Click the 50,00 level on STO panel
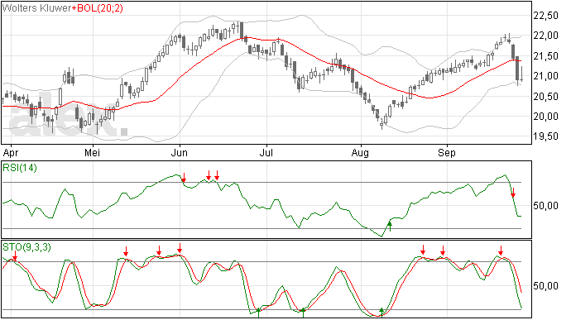Image resolution: width=571 pixels, height=320 pixels. coord(545,286)
